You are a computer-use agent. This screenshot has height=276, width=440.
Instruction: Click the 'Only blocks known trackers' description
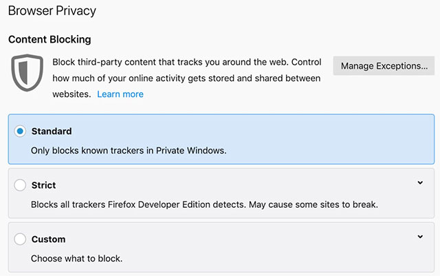pyautogui.click(x=129, y=149)
